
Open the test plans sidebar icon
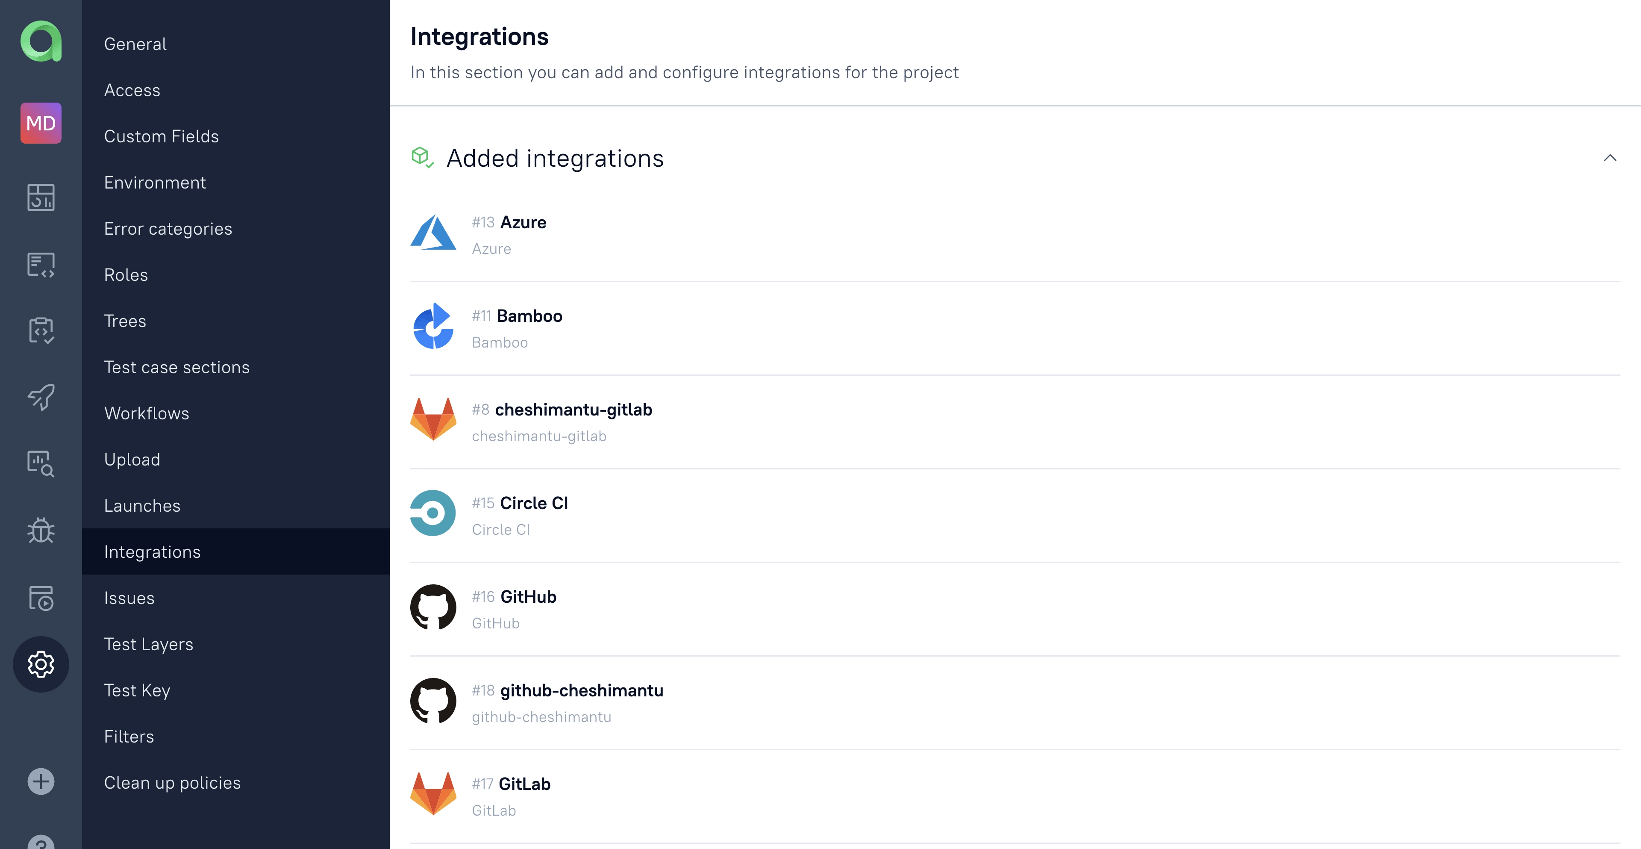(41, 330)
